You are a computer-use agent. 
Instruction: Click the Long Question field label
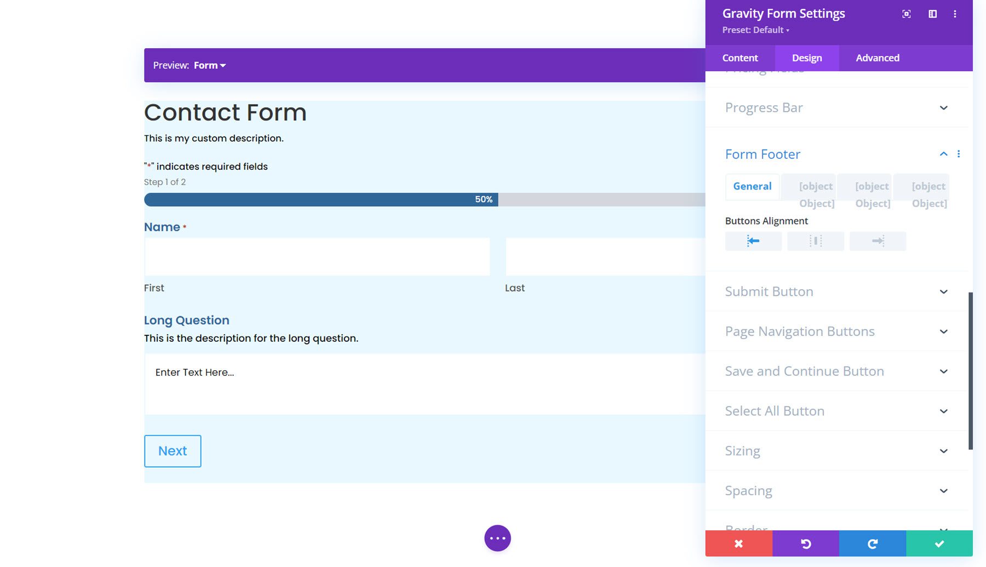point(187,320)
